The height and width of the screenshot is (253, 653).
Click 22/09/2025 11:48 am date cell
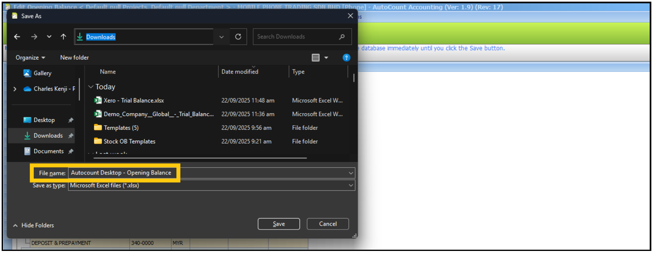coord(248,100)
